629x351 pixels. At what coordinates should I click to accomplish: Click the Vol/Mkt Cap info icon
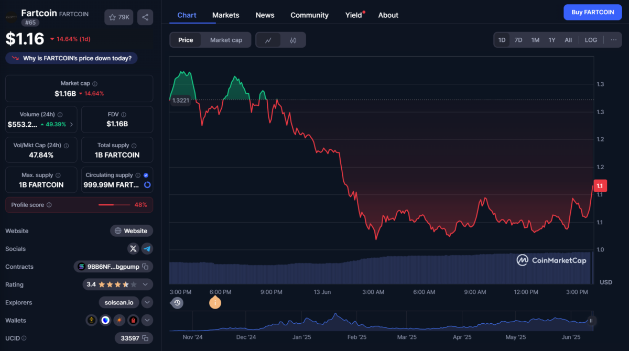tap(67, 145)
